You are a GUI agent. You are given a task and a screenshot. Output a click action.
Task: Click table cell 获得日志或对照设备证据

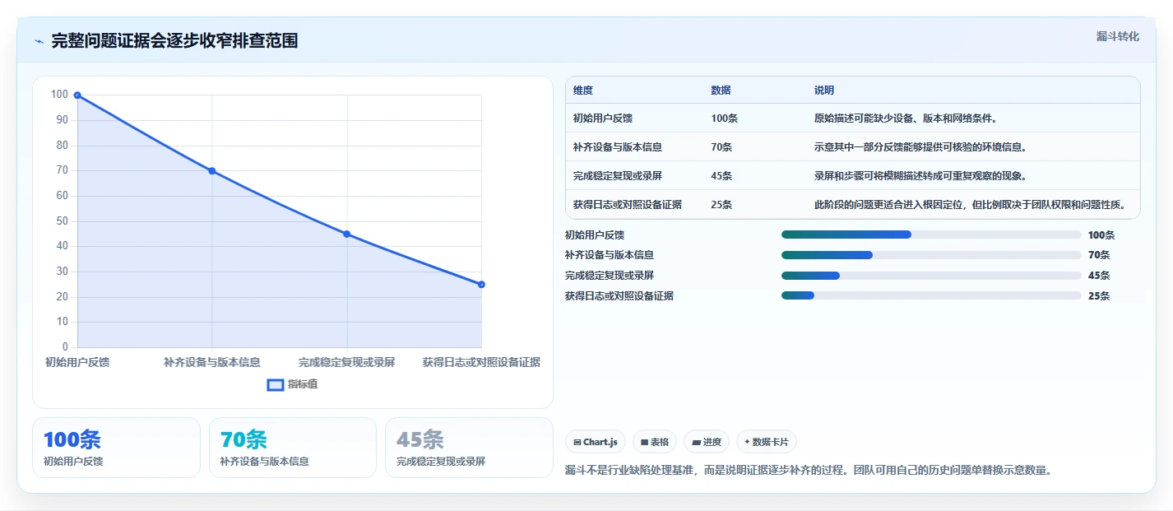[x=628, y=205]
